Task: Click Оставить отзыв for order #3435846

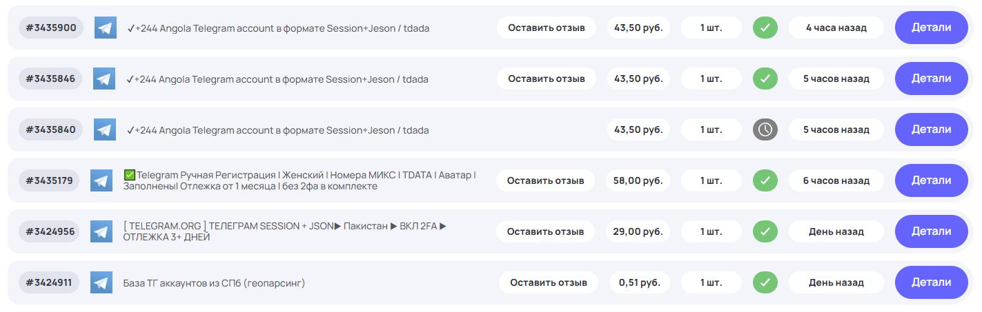Action: click(x=546, y=79)
